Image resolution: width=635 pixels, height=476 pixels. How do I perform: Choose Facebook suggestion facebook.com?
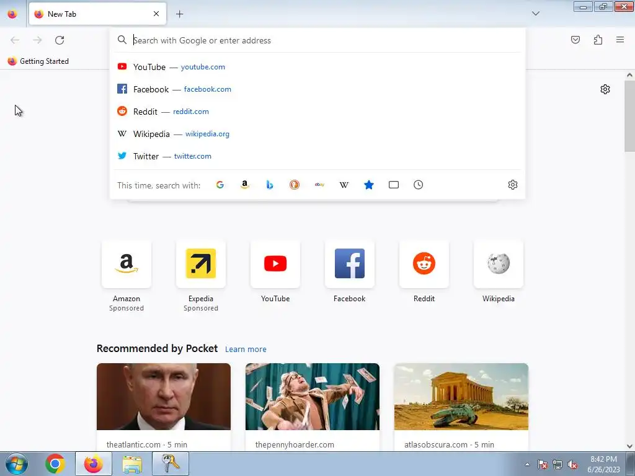318,89
